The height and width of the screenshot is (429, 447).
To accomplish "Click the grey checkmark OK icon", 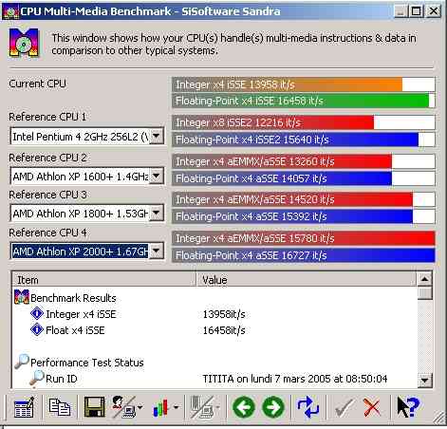I will click(344, 407).
